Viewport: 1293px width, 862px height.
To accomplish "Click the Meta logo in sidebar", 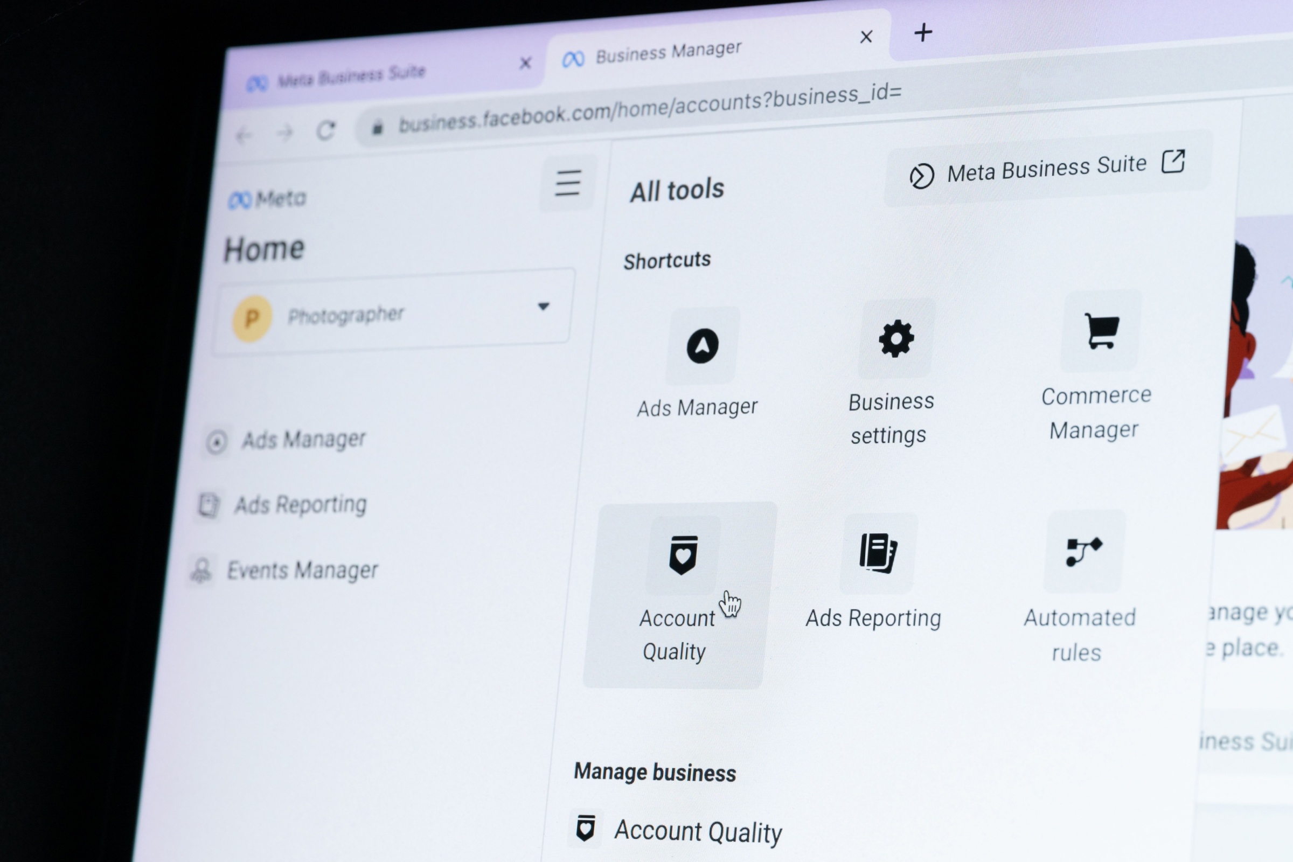I will click(x=267, y=199).
